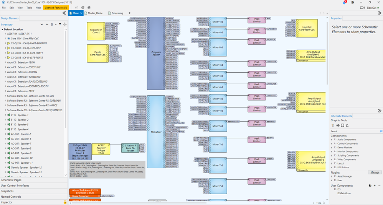Screen dimensions: 383x205
Task: Open the Schematic Pages section
Action: click(x=34, y=180)
